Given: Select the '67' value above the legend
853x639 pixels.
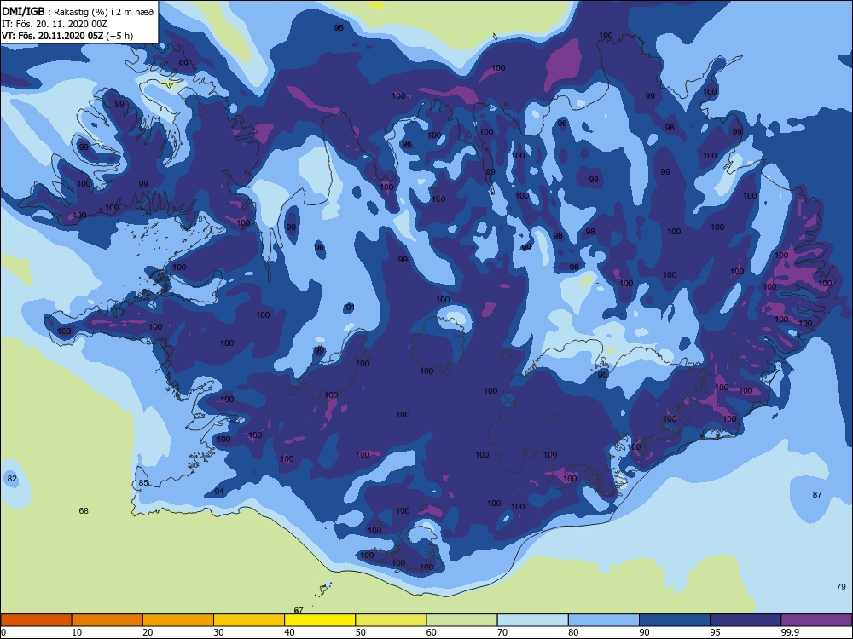Looking at the screenshot, I should point(298,610).
